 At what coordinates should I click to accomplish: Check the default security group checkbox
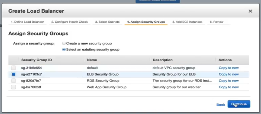point(14,68)
